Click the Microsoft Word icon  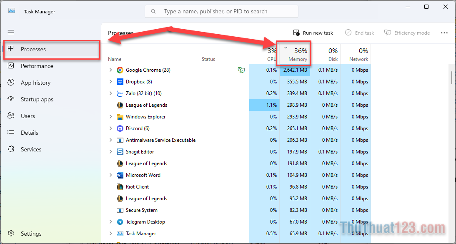point(120,175)
